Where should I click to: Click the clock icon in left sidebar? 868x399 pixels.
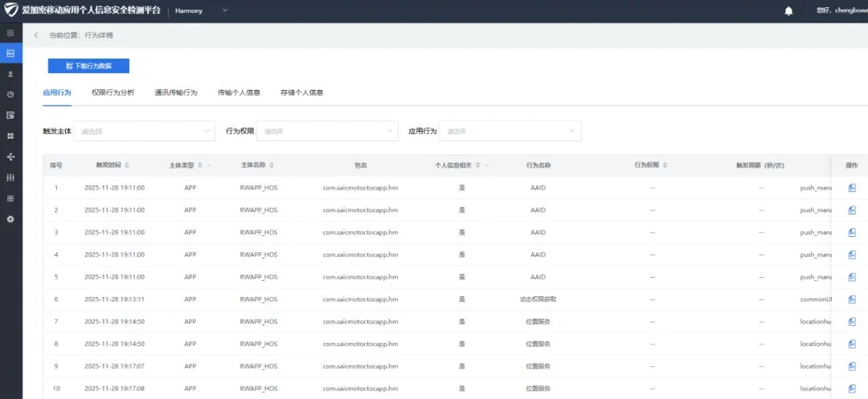(10, 95)
